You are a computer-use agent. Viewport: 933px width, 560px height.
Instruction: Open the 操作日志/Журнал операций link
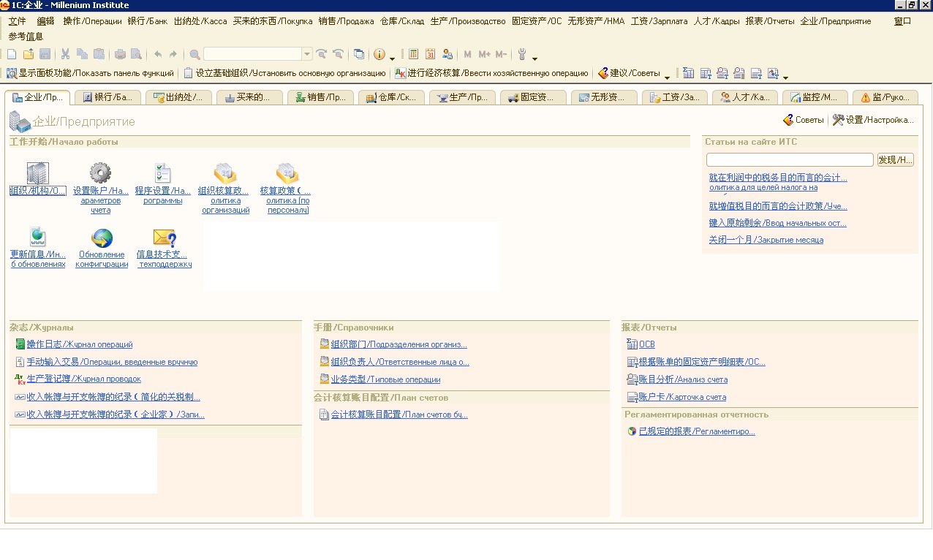click(80, 344)
